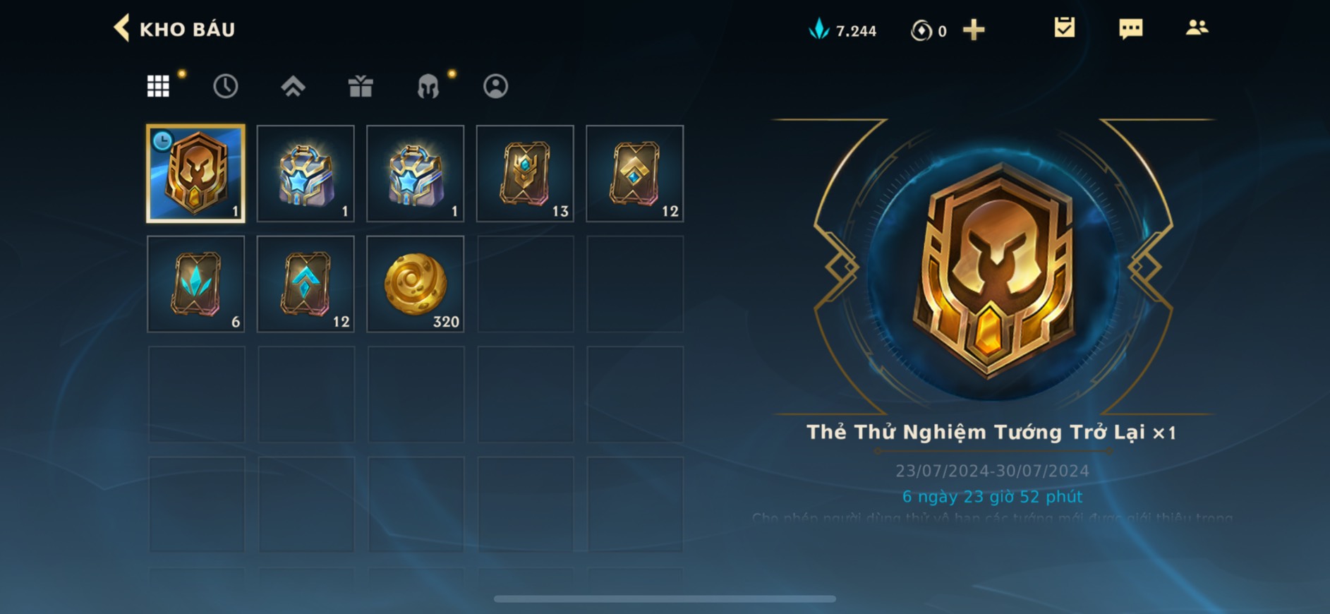Image resolution: width=1330 pixels, height=614 pixels.
Task: Switch to the upgrade chevrons tab
Action: click(293, 86)
